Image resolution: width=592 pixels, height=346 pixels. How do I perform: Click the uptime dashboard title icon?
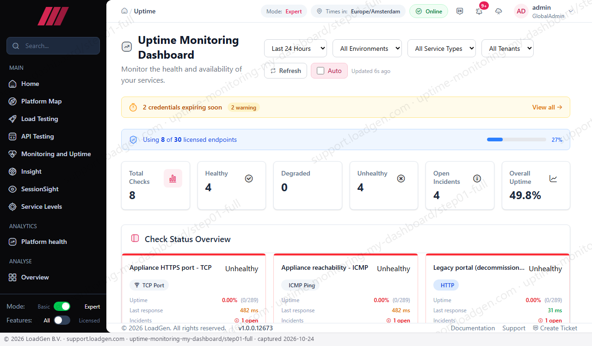pos(127,47)
